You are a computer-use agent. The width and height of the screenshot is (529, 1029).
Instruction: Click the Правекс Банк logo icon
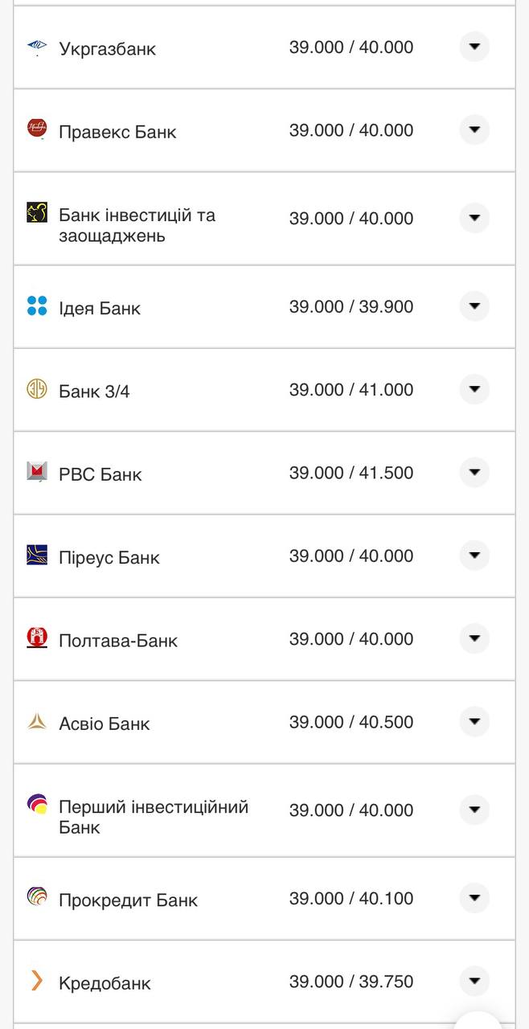(x=37, y=129)
